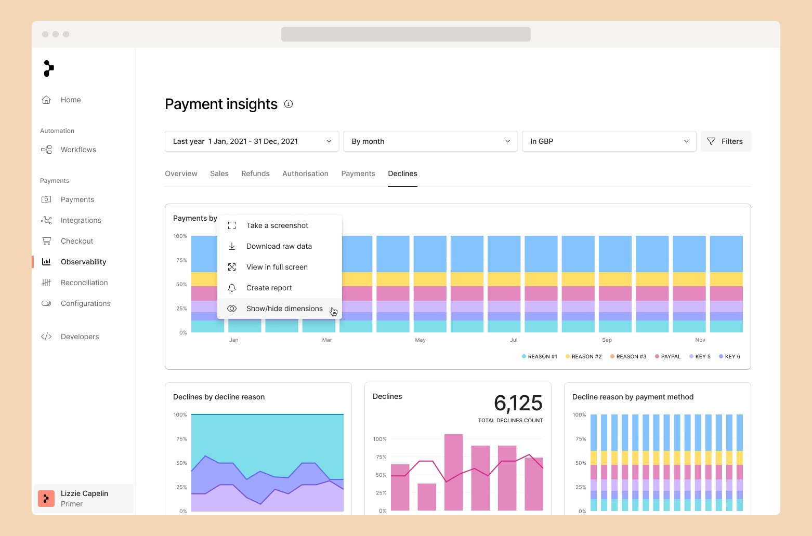Click the Developers code brackets icon

pos(46,337)
